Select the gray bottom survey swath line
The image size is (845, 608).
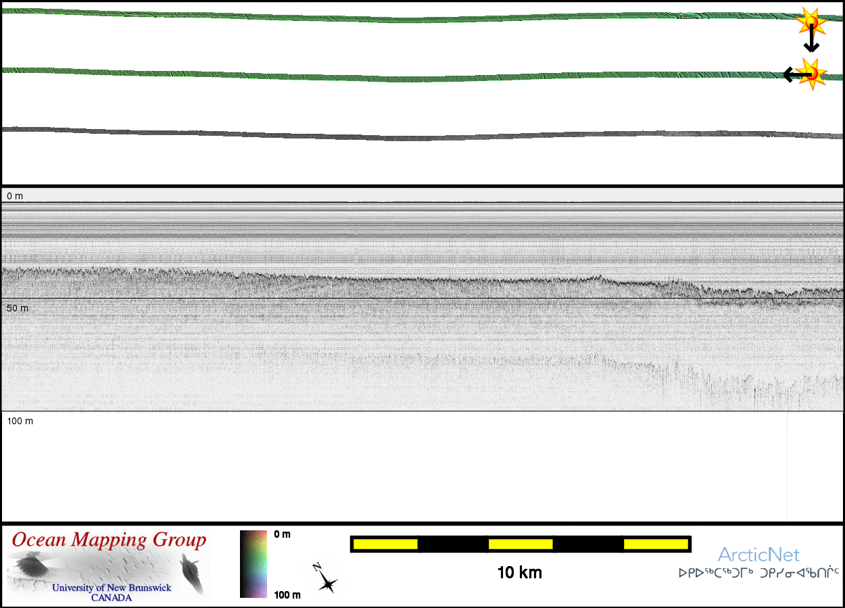(419, 137)
